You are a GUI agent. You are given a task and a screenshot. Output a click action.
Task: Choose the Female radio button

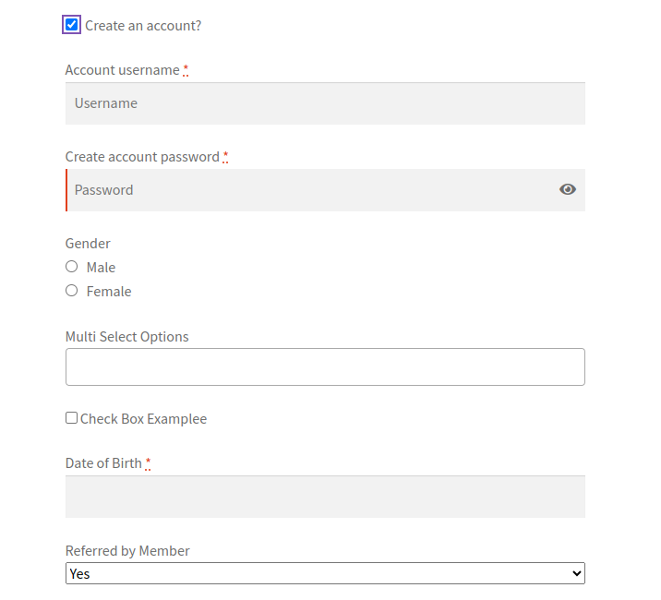(x=72, y=291)
